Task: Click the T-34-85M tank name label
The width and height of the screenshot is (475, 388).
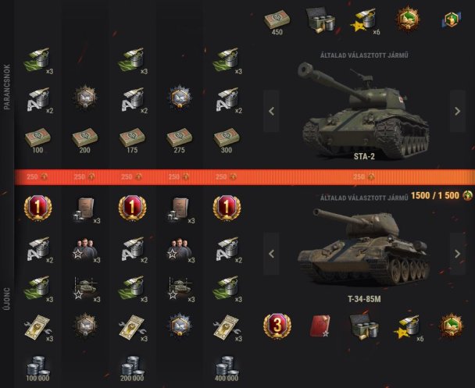Action: pos(364,299)
